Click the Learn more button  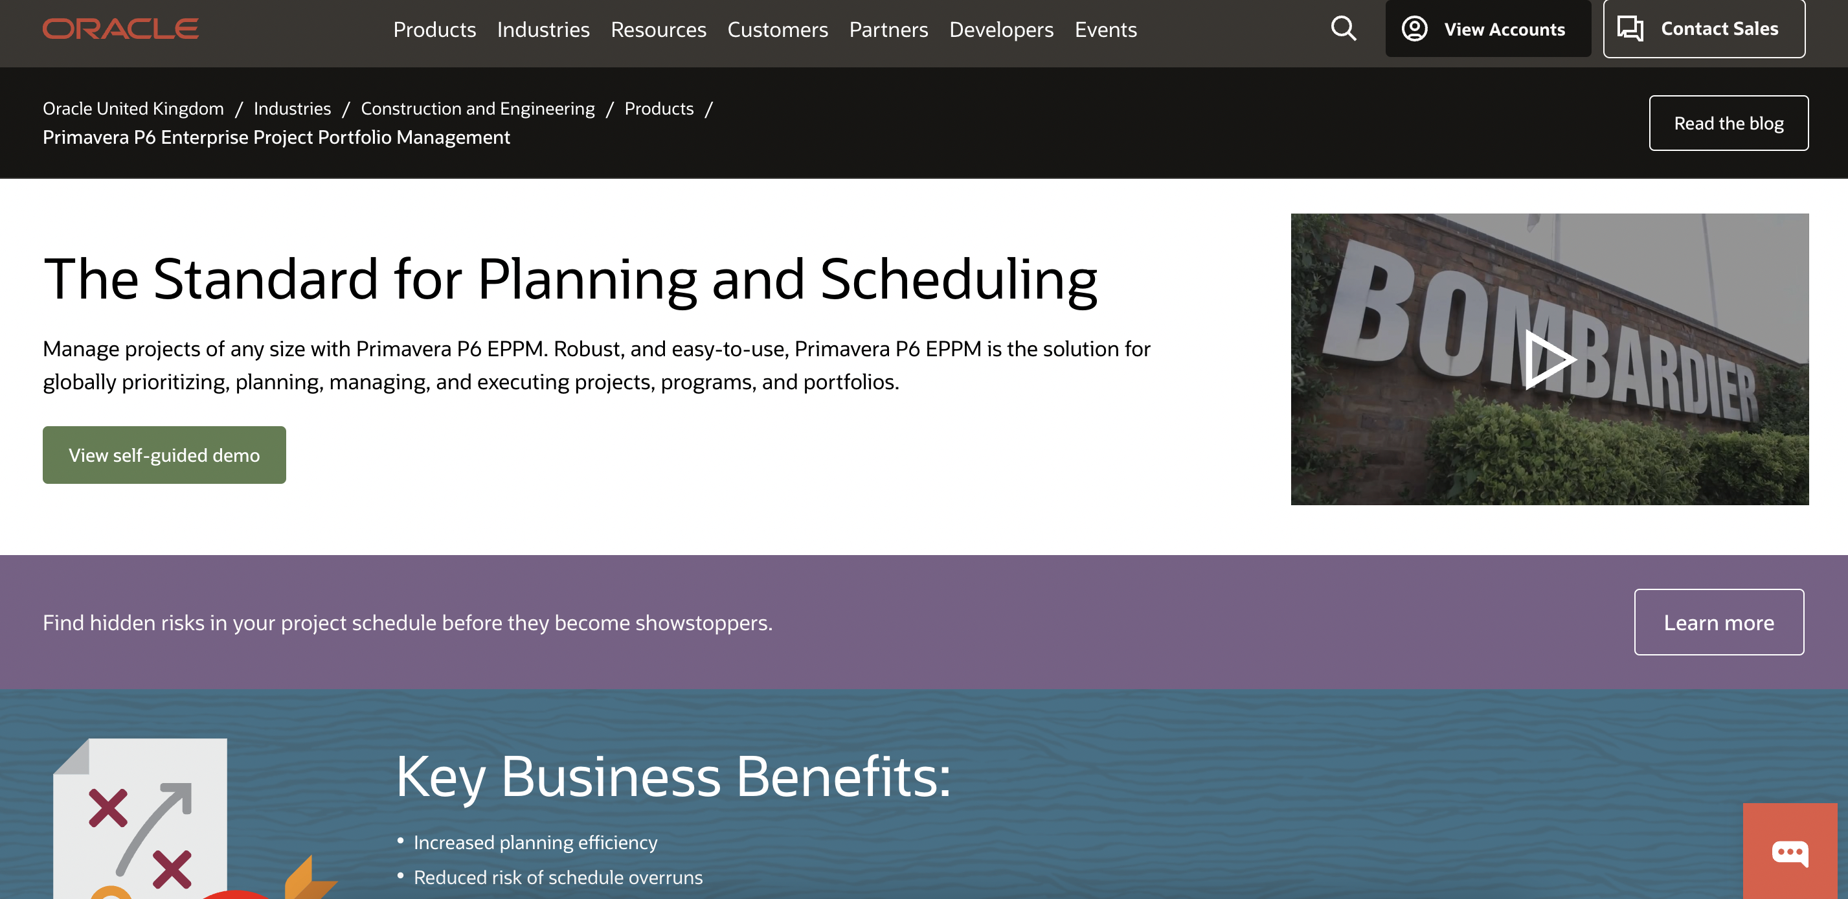click(1719, 622)
